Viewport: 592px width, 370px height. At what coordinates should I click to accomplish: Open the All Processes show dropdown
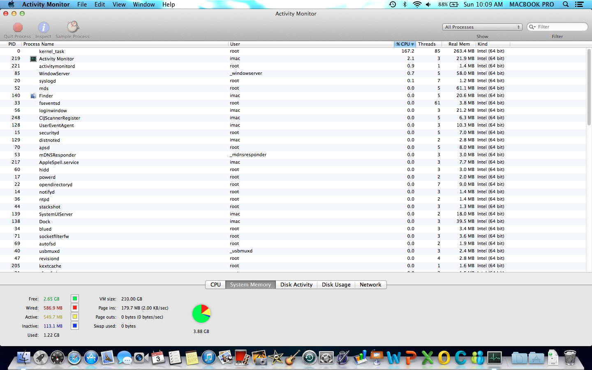tap(482, 27)
